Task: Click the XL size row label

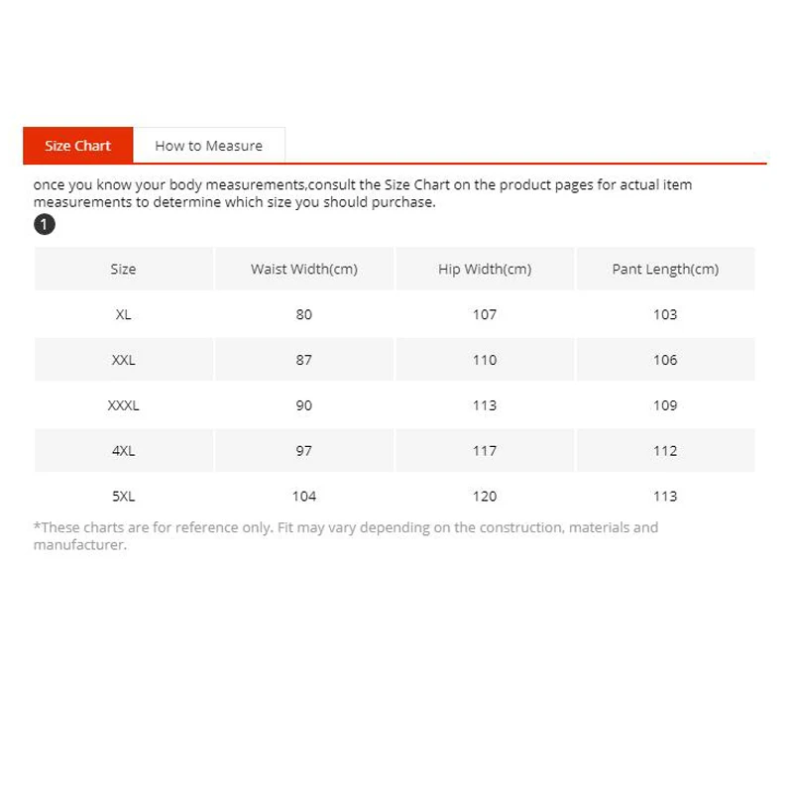Action: coord(123,314)
